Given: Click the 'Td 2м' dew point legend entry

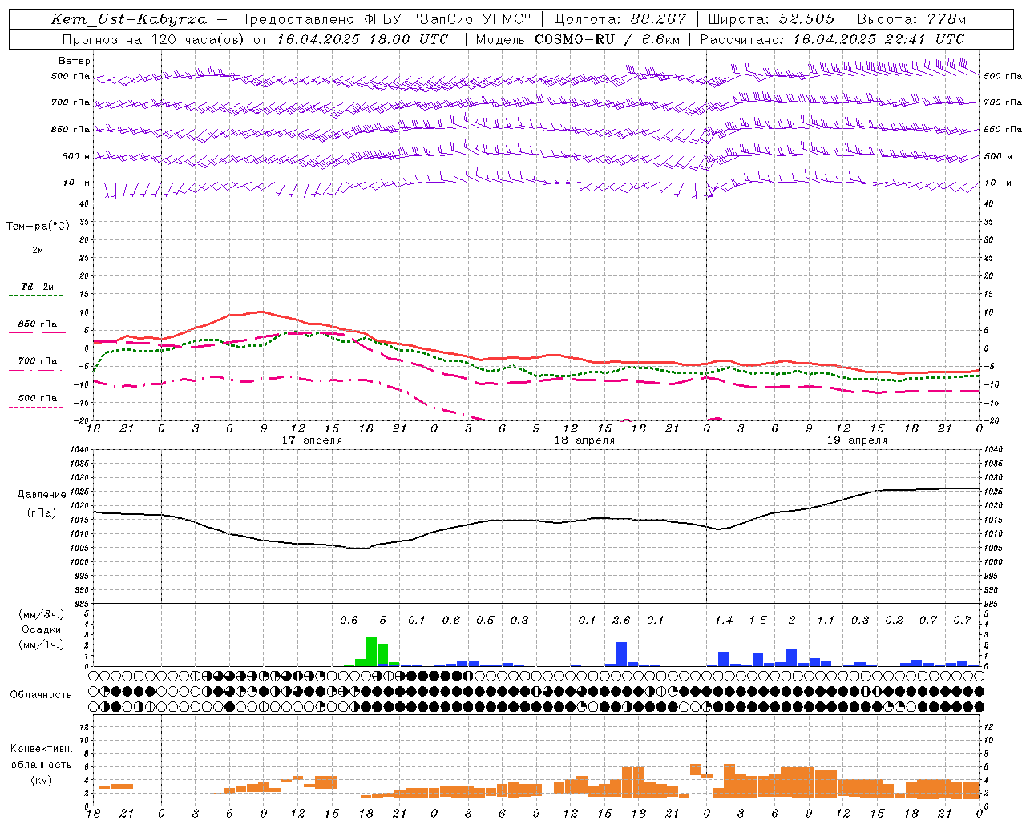Looking at the screenshot, I should pyautogui.click(x=37, y=287).
